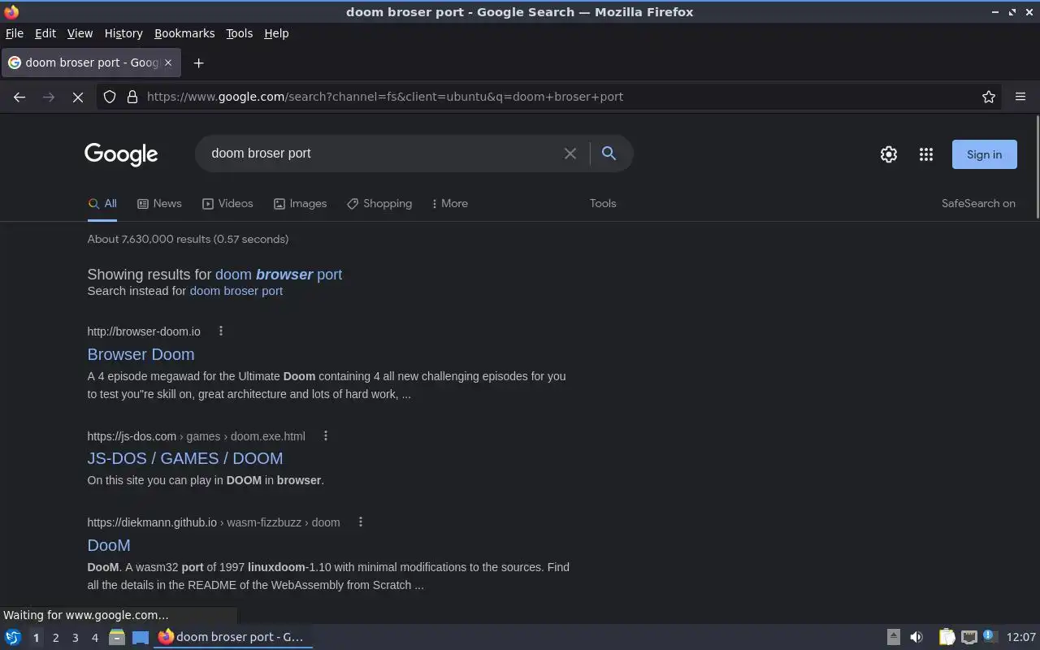Open the View menu

pyautogui.click(x=80, y=33)
